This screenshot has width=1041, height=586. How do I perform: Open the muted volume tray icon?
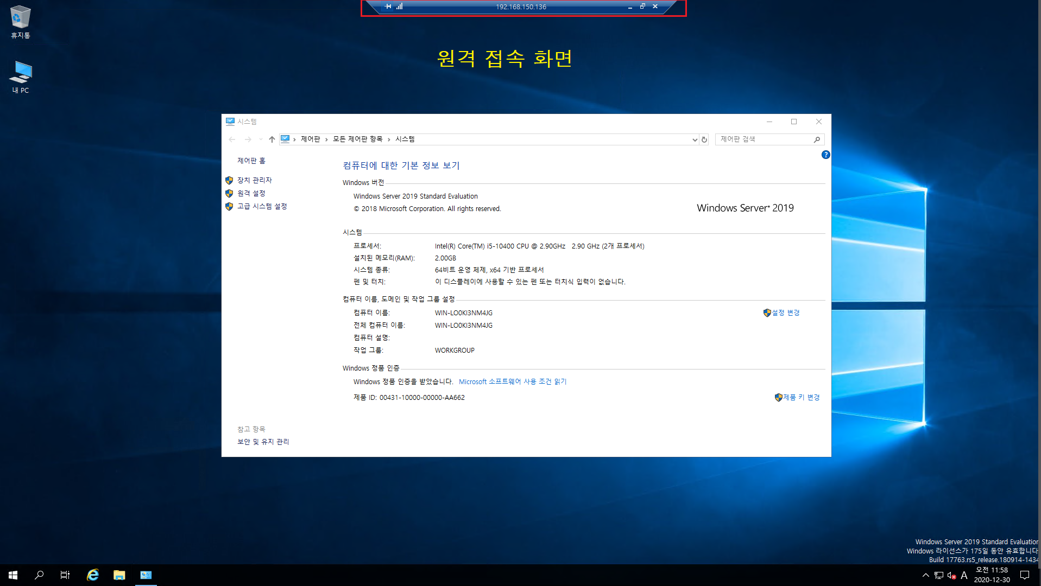tap(951, 575)
